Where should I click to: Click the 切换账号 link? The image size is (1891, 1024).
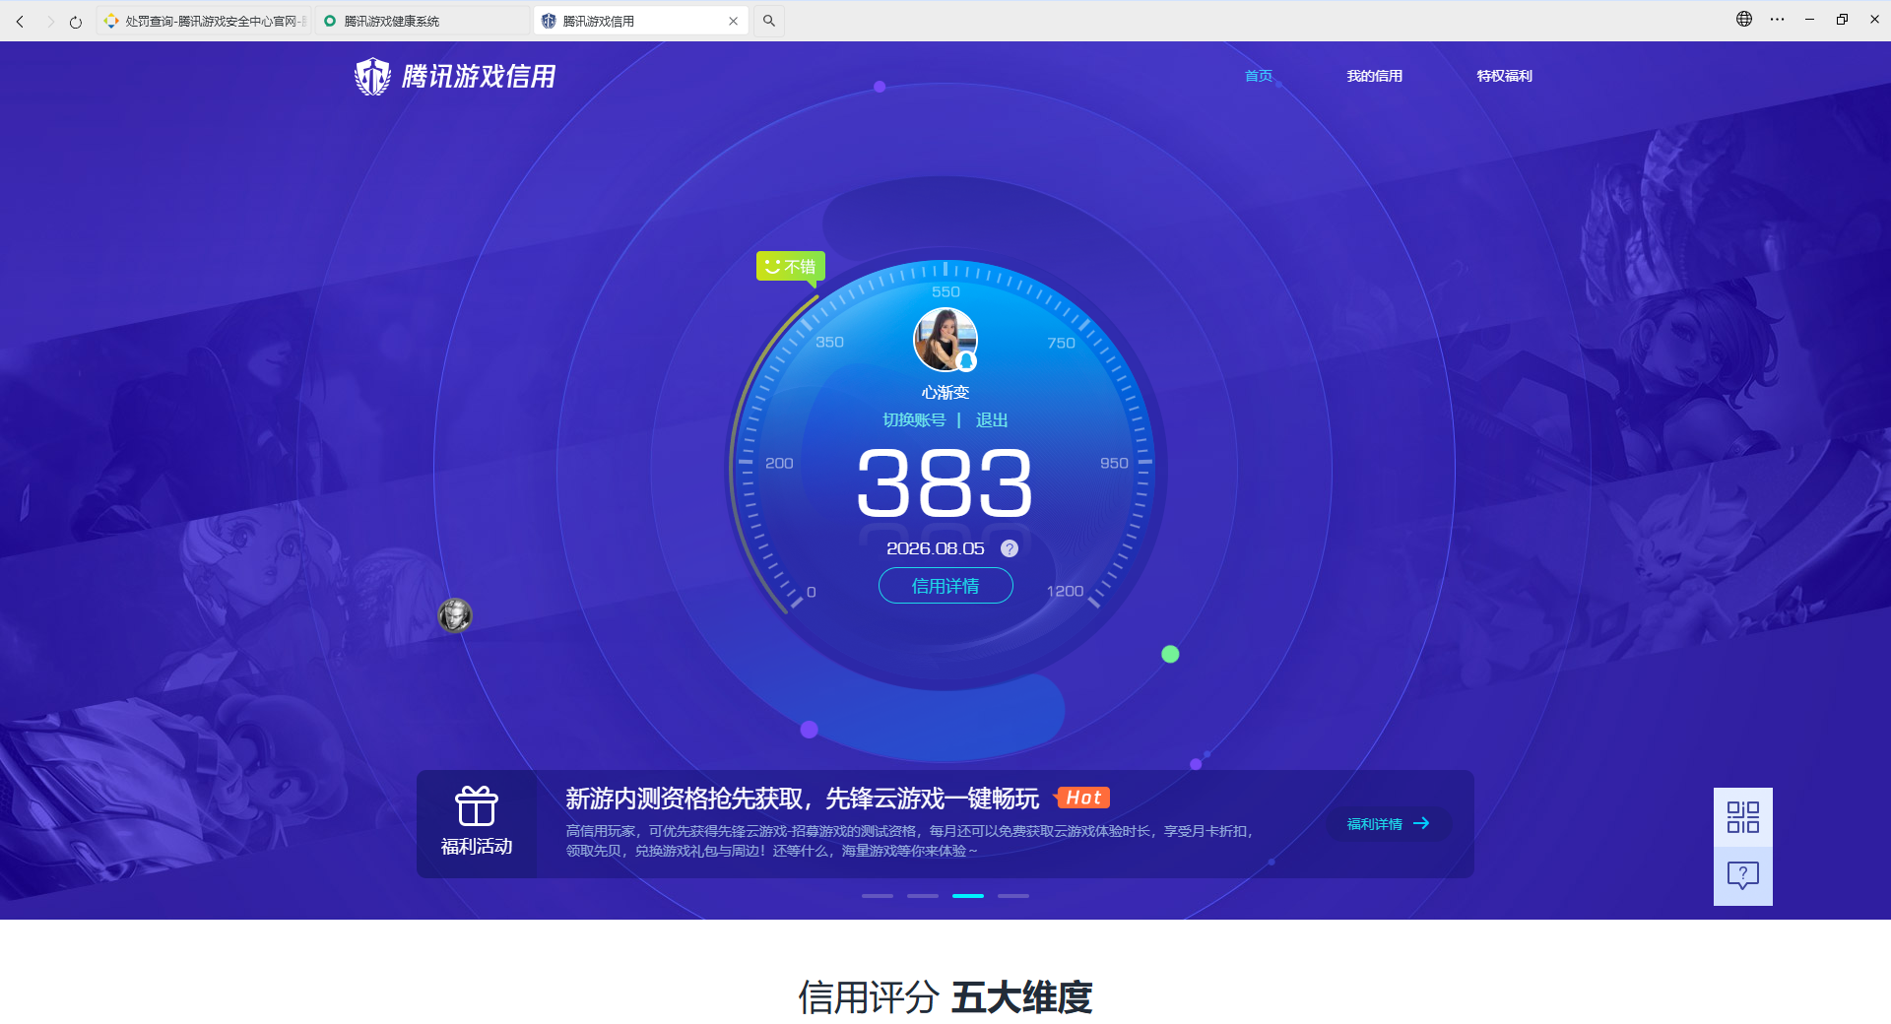pos(914,420)
